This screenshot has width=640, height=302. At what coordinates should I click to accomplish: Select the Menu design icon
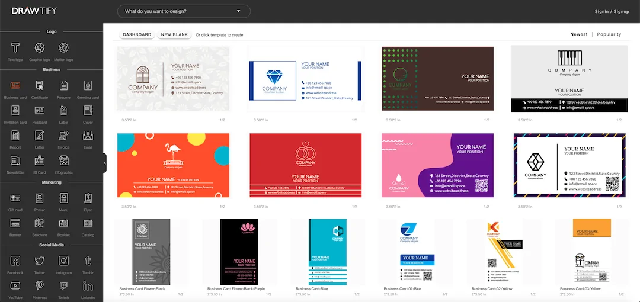[63, 198]
